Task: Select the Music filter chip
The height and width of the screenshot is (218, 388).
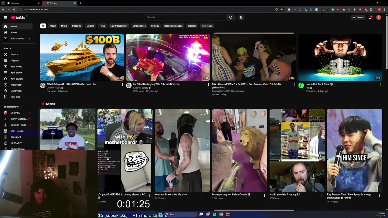Action: (53, 26)
